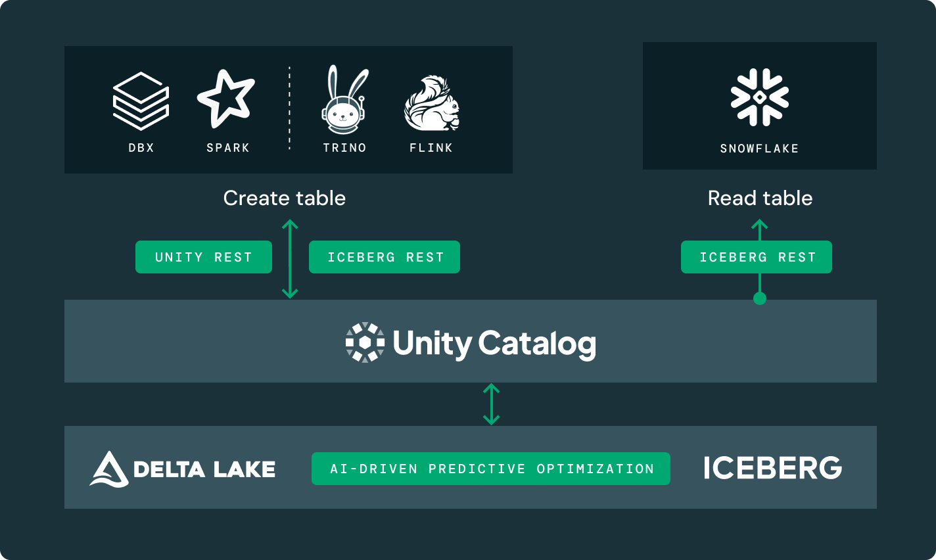The image size is (936, 560).
Task: Click the Read table label
Action: (x=760, y=198)
